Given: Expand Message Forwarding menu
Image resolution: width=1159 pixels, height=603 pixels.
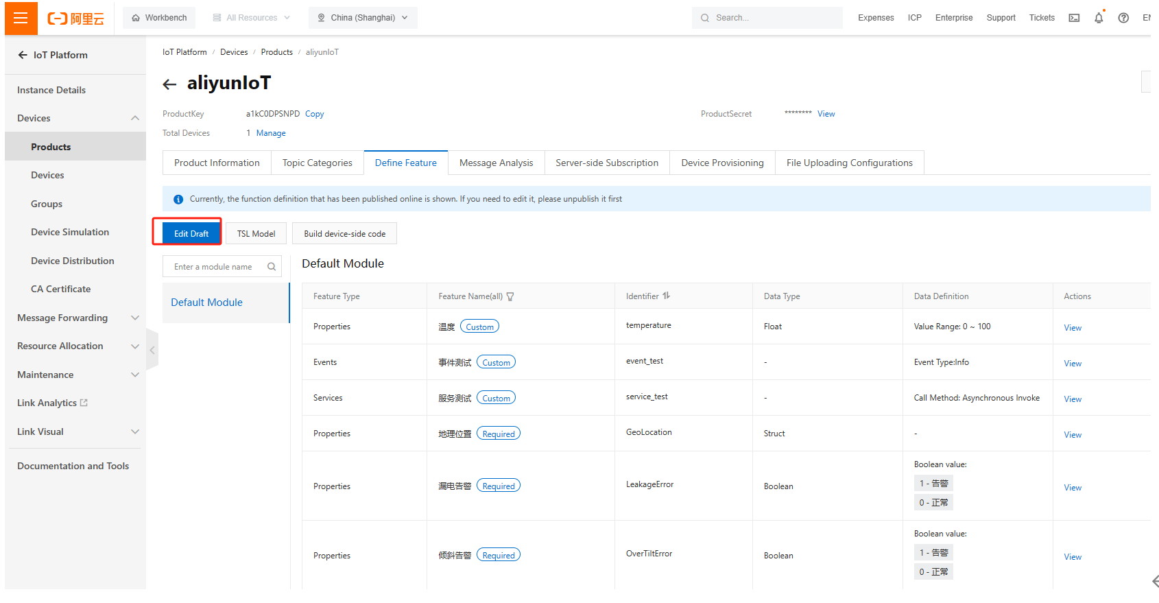Looking at the screenshot, I should pos(135,318).
